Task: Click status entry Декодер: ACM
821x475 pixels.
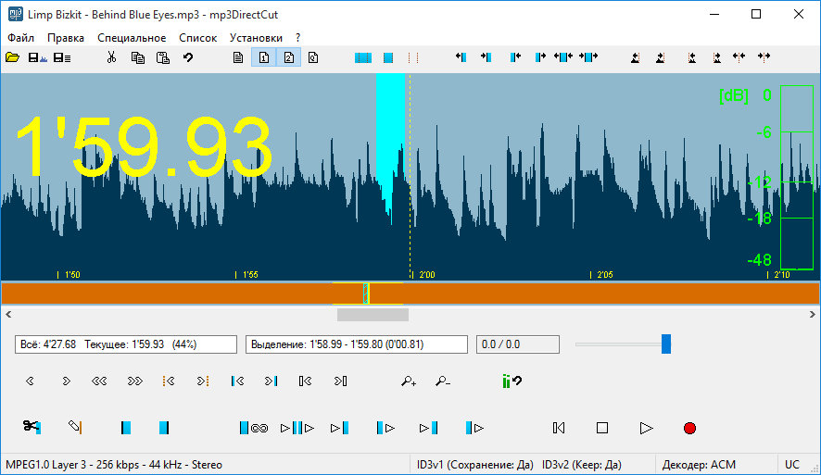Action: pyautogui.click(x=699, y=465)
